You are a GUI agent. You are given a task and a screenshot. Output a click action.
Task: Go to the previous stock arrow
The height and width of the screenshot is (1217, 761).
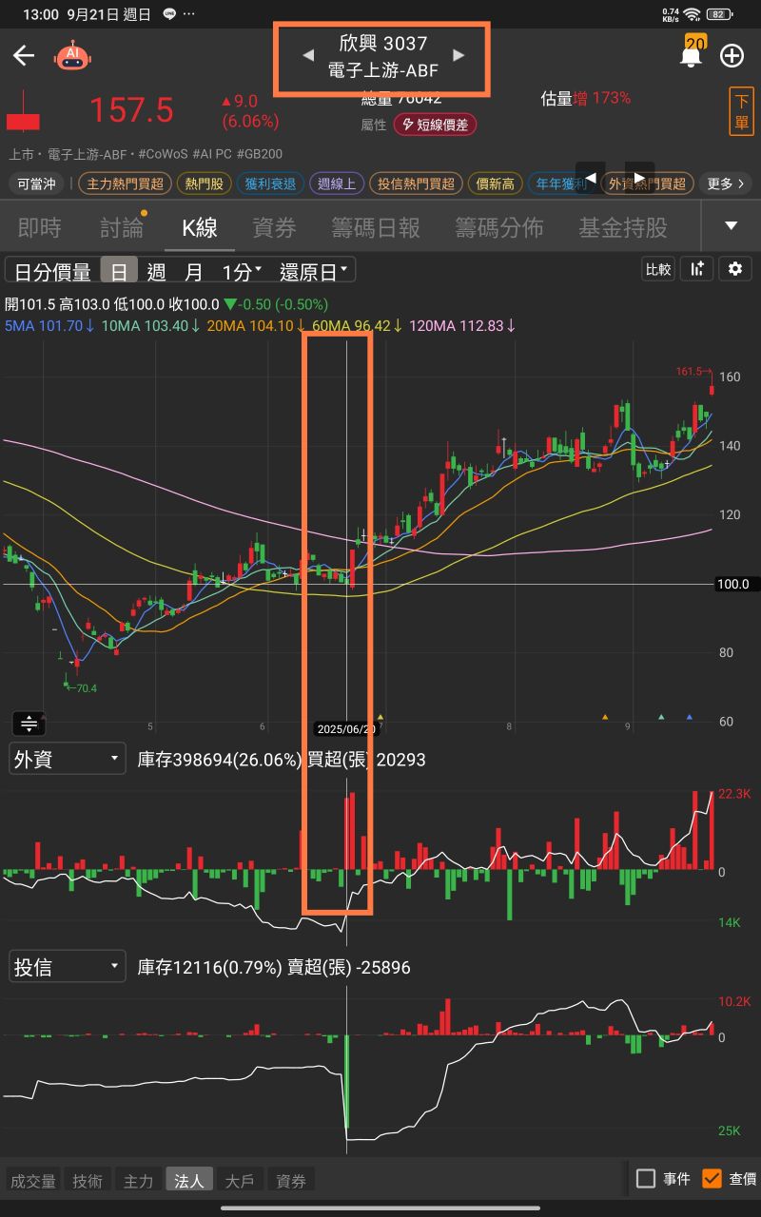(x=307, y=55)
